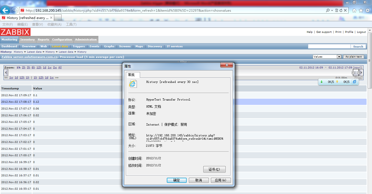
Task: Click the browser Forward arrow button
Action: pyautogui.click(x=14, y=11)
